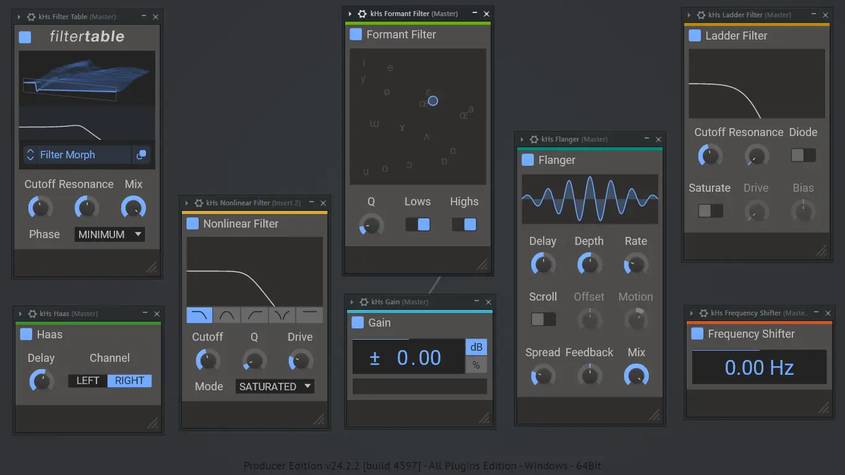The height and width of the screenshot is (475, 845).
Task: Open Phase MINIMUM dropdown in Filter Table
Action: (x=109, y=234)
